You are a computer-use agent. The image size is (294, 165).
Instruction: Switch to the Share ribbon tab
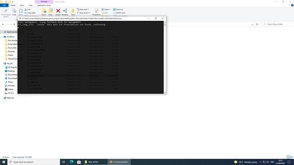pos(22,5)
